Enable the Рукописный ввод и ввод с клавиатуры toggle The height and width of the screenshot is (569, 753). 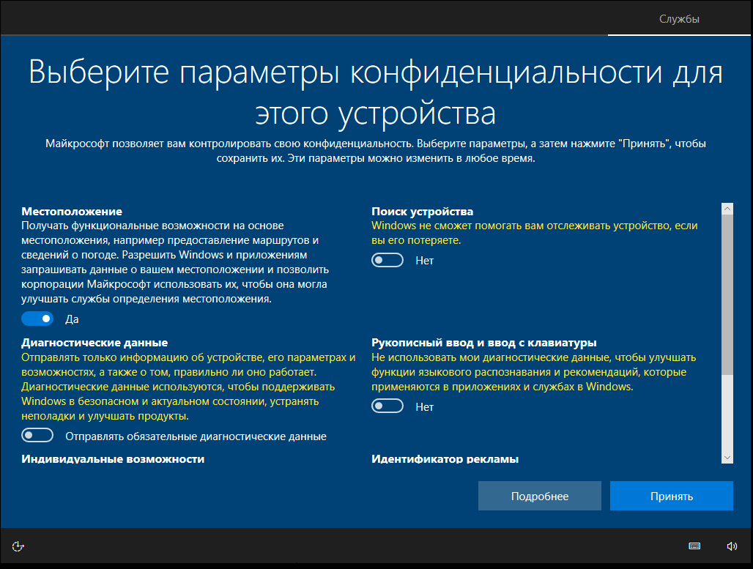coord(387,406)
